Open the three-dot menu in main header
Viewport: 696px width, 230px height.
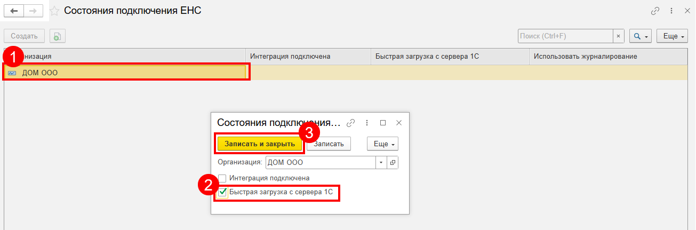pos(671,11)
